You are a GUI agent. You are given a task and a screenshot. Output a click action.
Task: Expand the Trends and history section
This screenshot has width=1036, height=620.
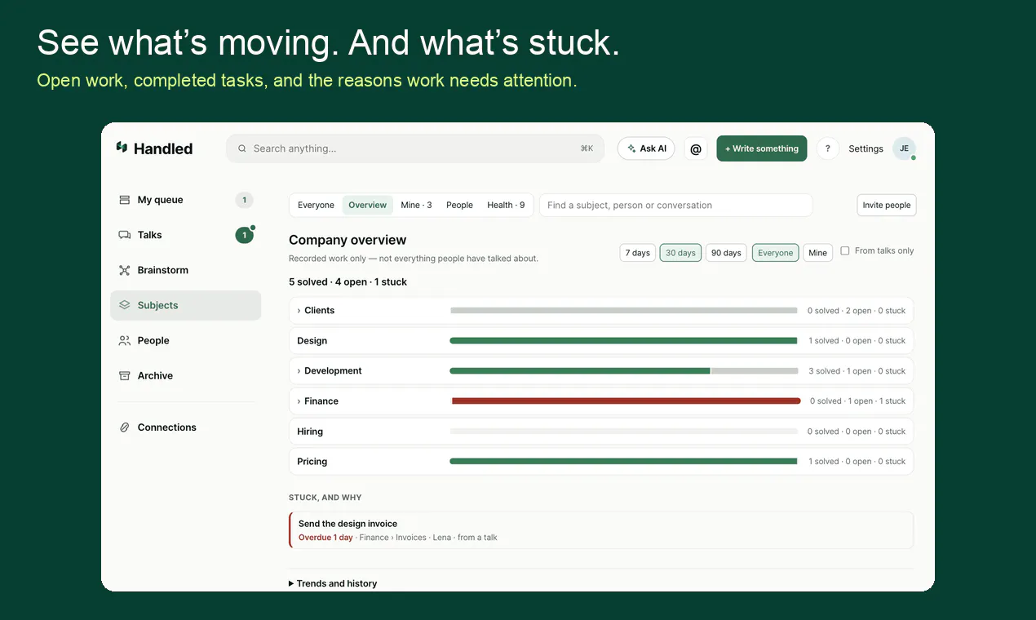tap(333, 583)
